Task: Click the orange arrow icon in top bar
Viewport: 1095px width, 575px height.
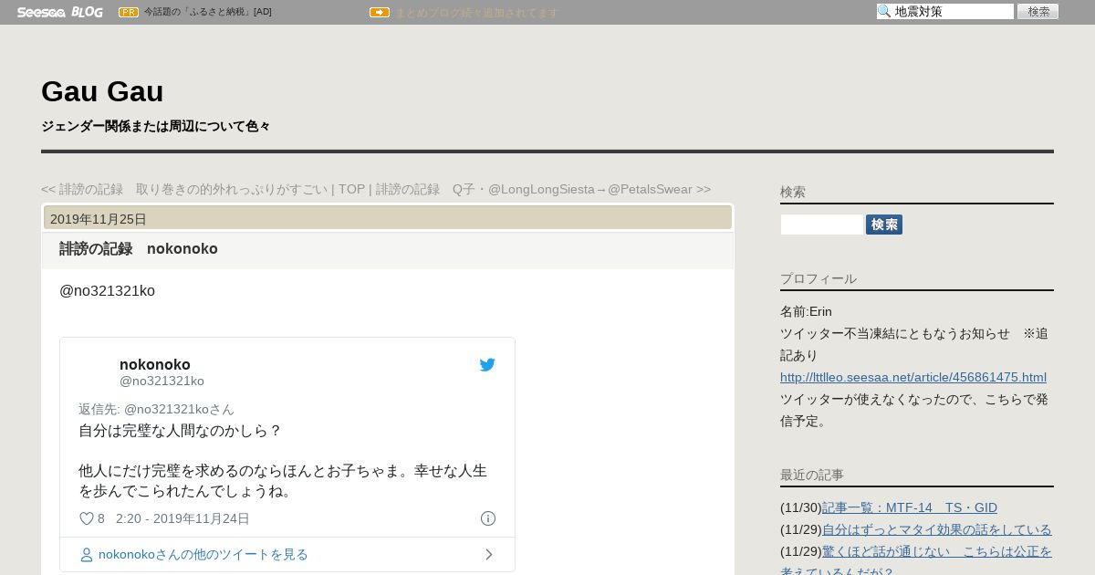Action: tap(380, 12)
